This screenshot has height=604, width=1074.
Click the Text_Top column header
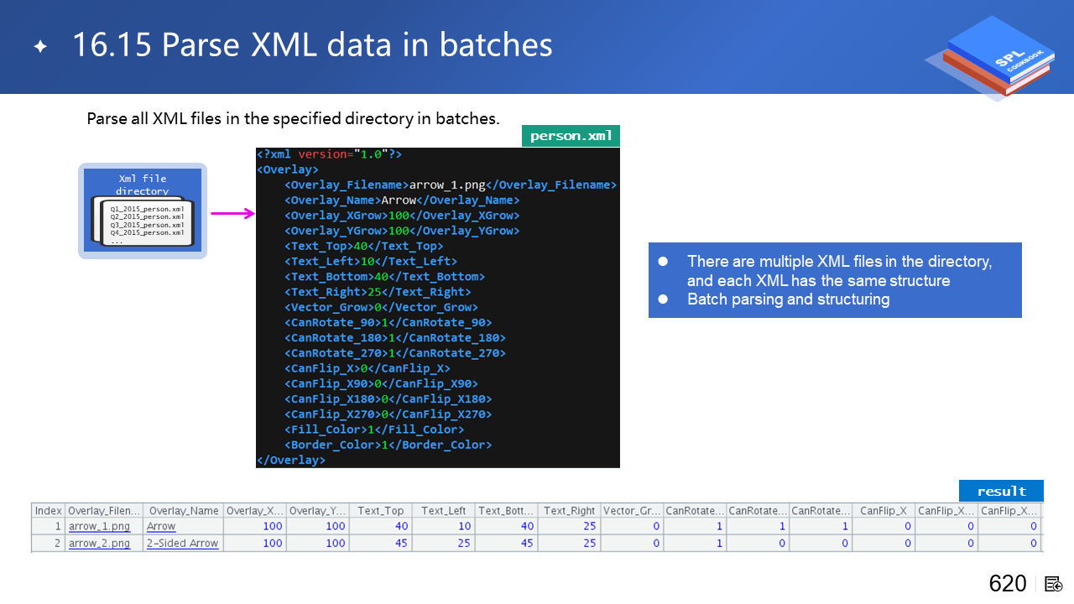tap(380, 511)
